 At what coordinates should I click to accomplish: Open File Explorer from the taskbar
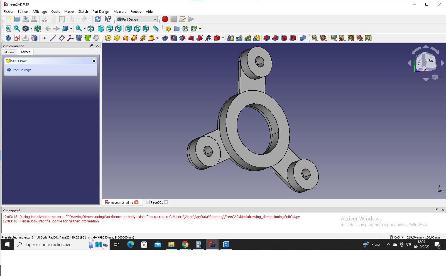tap(171, 244)
